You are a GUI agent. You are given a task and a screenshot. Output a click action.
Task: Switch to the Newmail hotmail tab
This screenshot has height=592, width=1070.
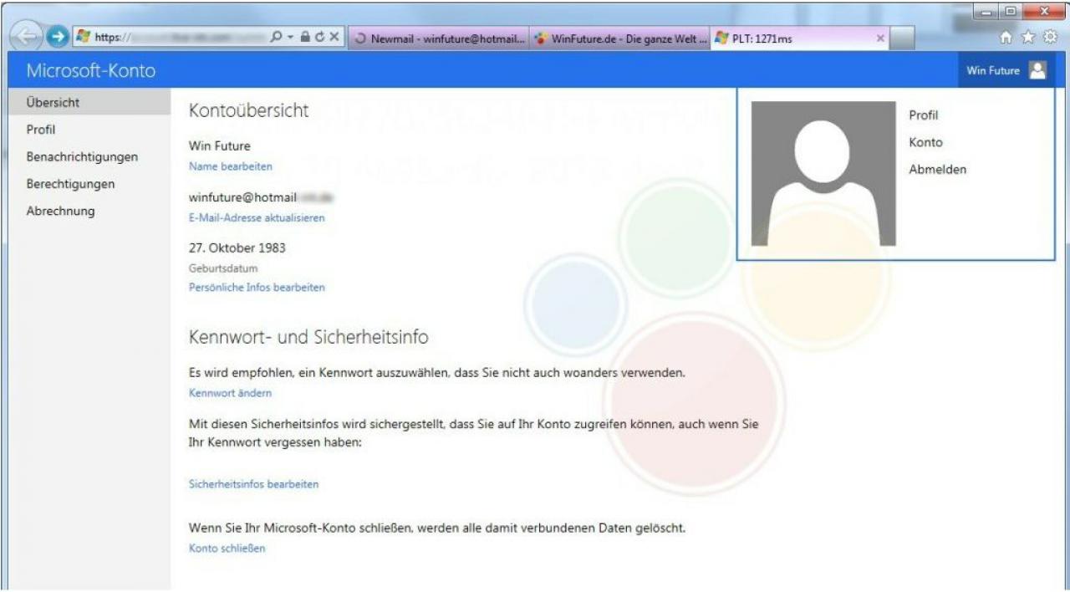tap(440, 38)
